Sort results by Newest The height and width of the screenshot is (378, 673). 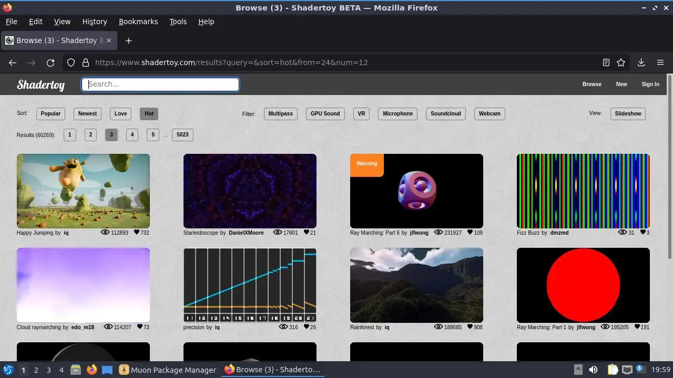[x=87, y=113]
